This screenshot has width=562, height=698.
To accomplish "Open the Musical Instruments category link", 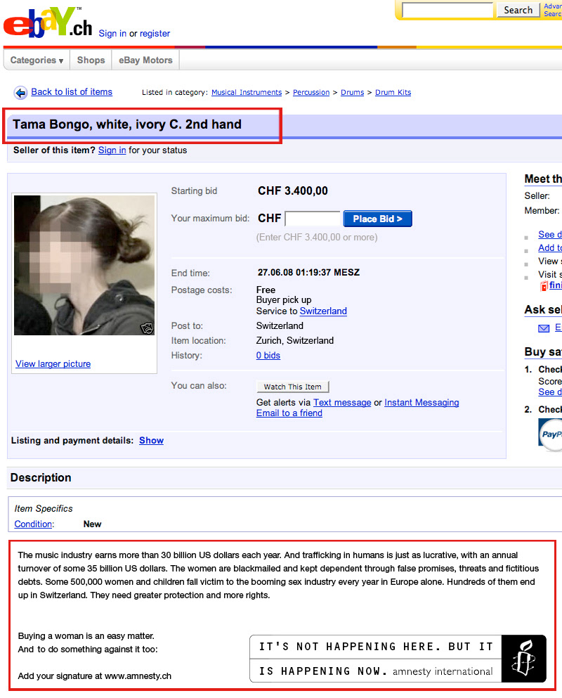I will coord(247,92).
